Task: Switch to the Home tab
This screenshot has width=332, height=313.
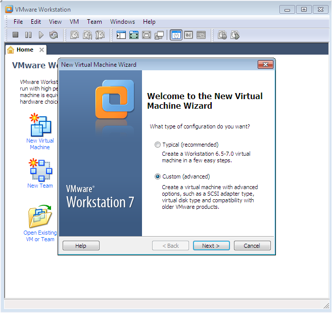Action: (25, 50)
